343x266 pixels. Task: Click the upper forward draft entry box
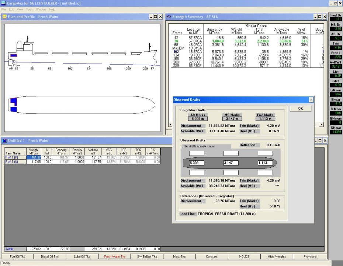click(x=265, y=153)
